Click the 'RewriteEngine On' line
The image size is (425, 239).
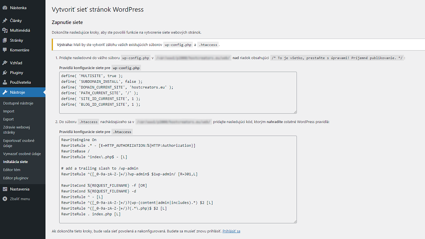(79, 140)
